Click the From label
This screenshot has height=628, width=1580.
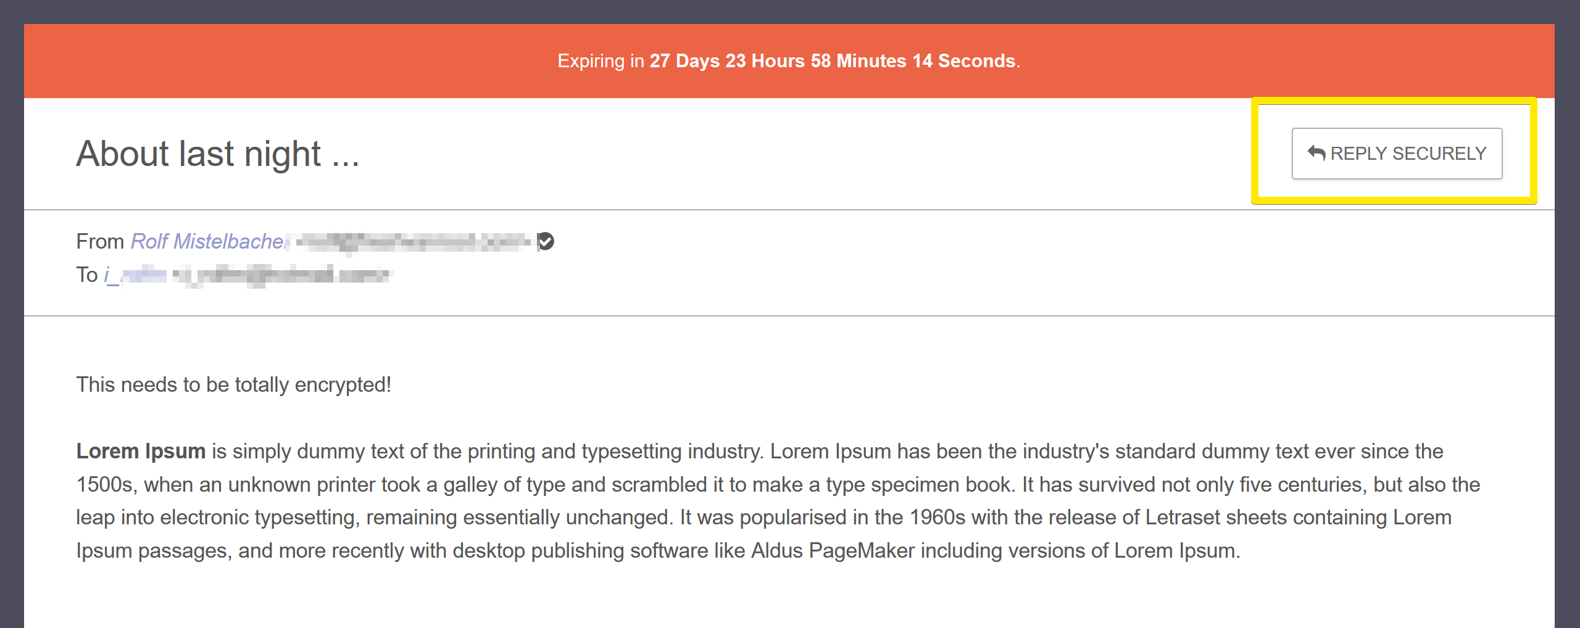point(100,241)
